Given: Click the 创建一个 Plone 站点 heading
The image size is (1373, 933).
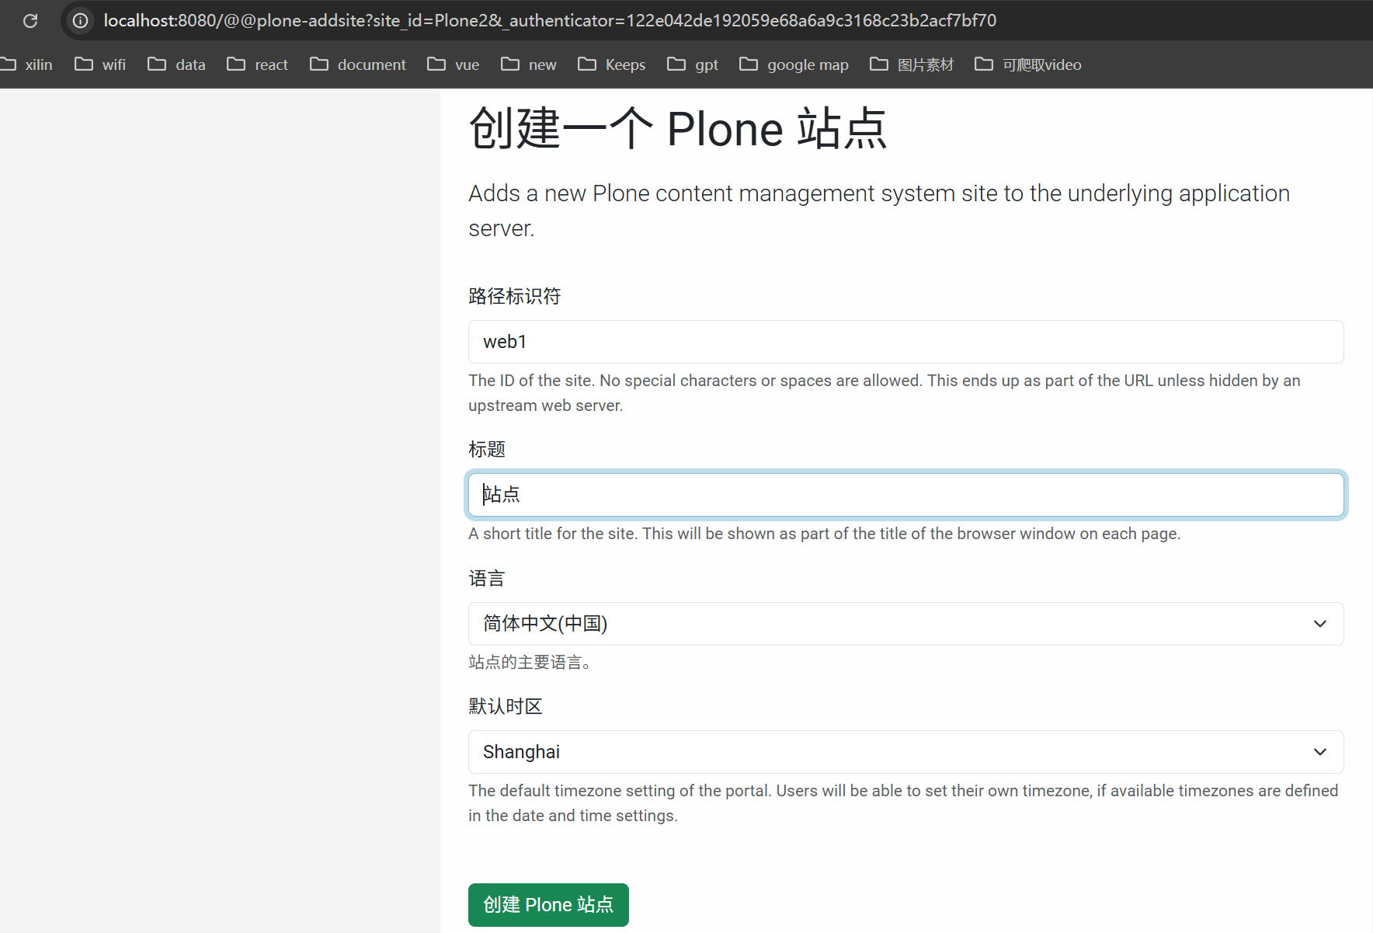Looking at the screenshot, I should [x=678, y=128].
